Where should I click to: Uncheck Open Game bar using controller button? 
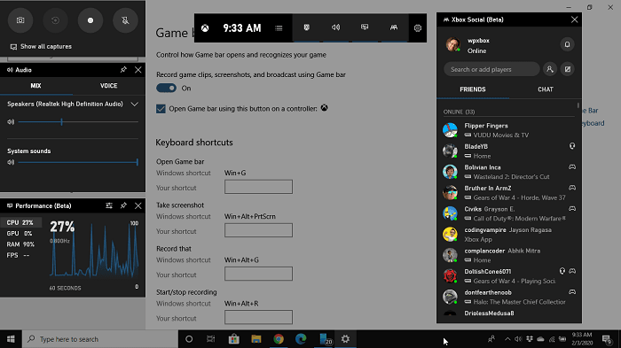click(161, 109)
